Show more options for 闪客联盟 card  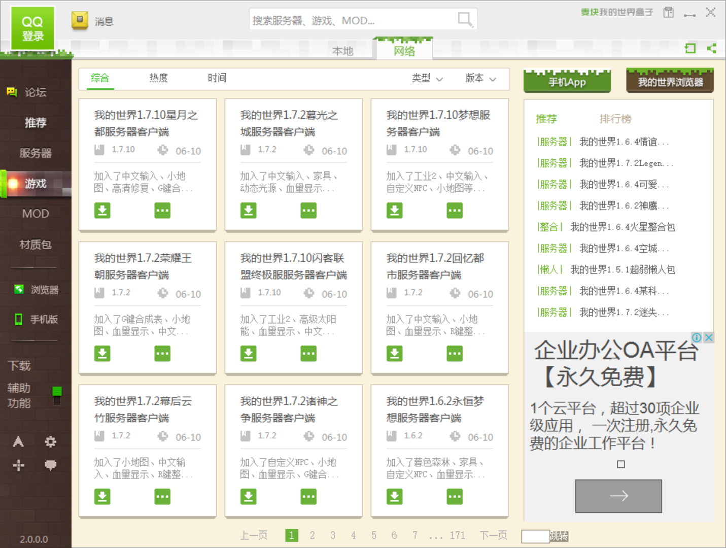308,353
